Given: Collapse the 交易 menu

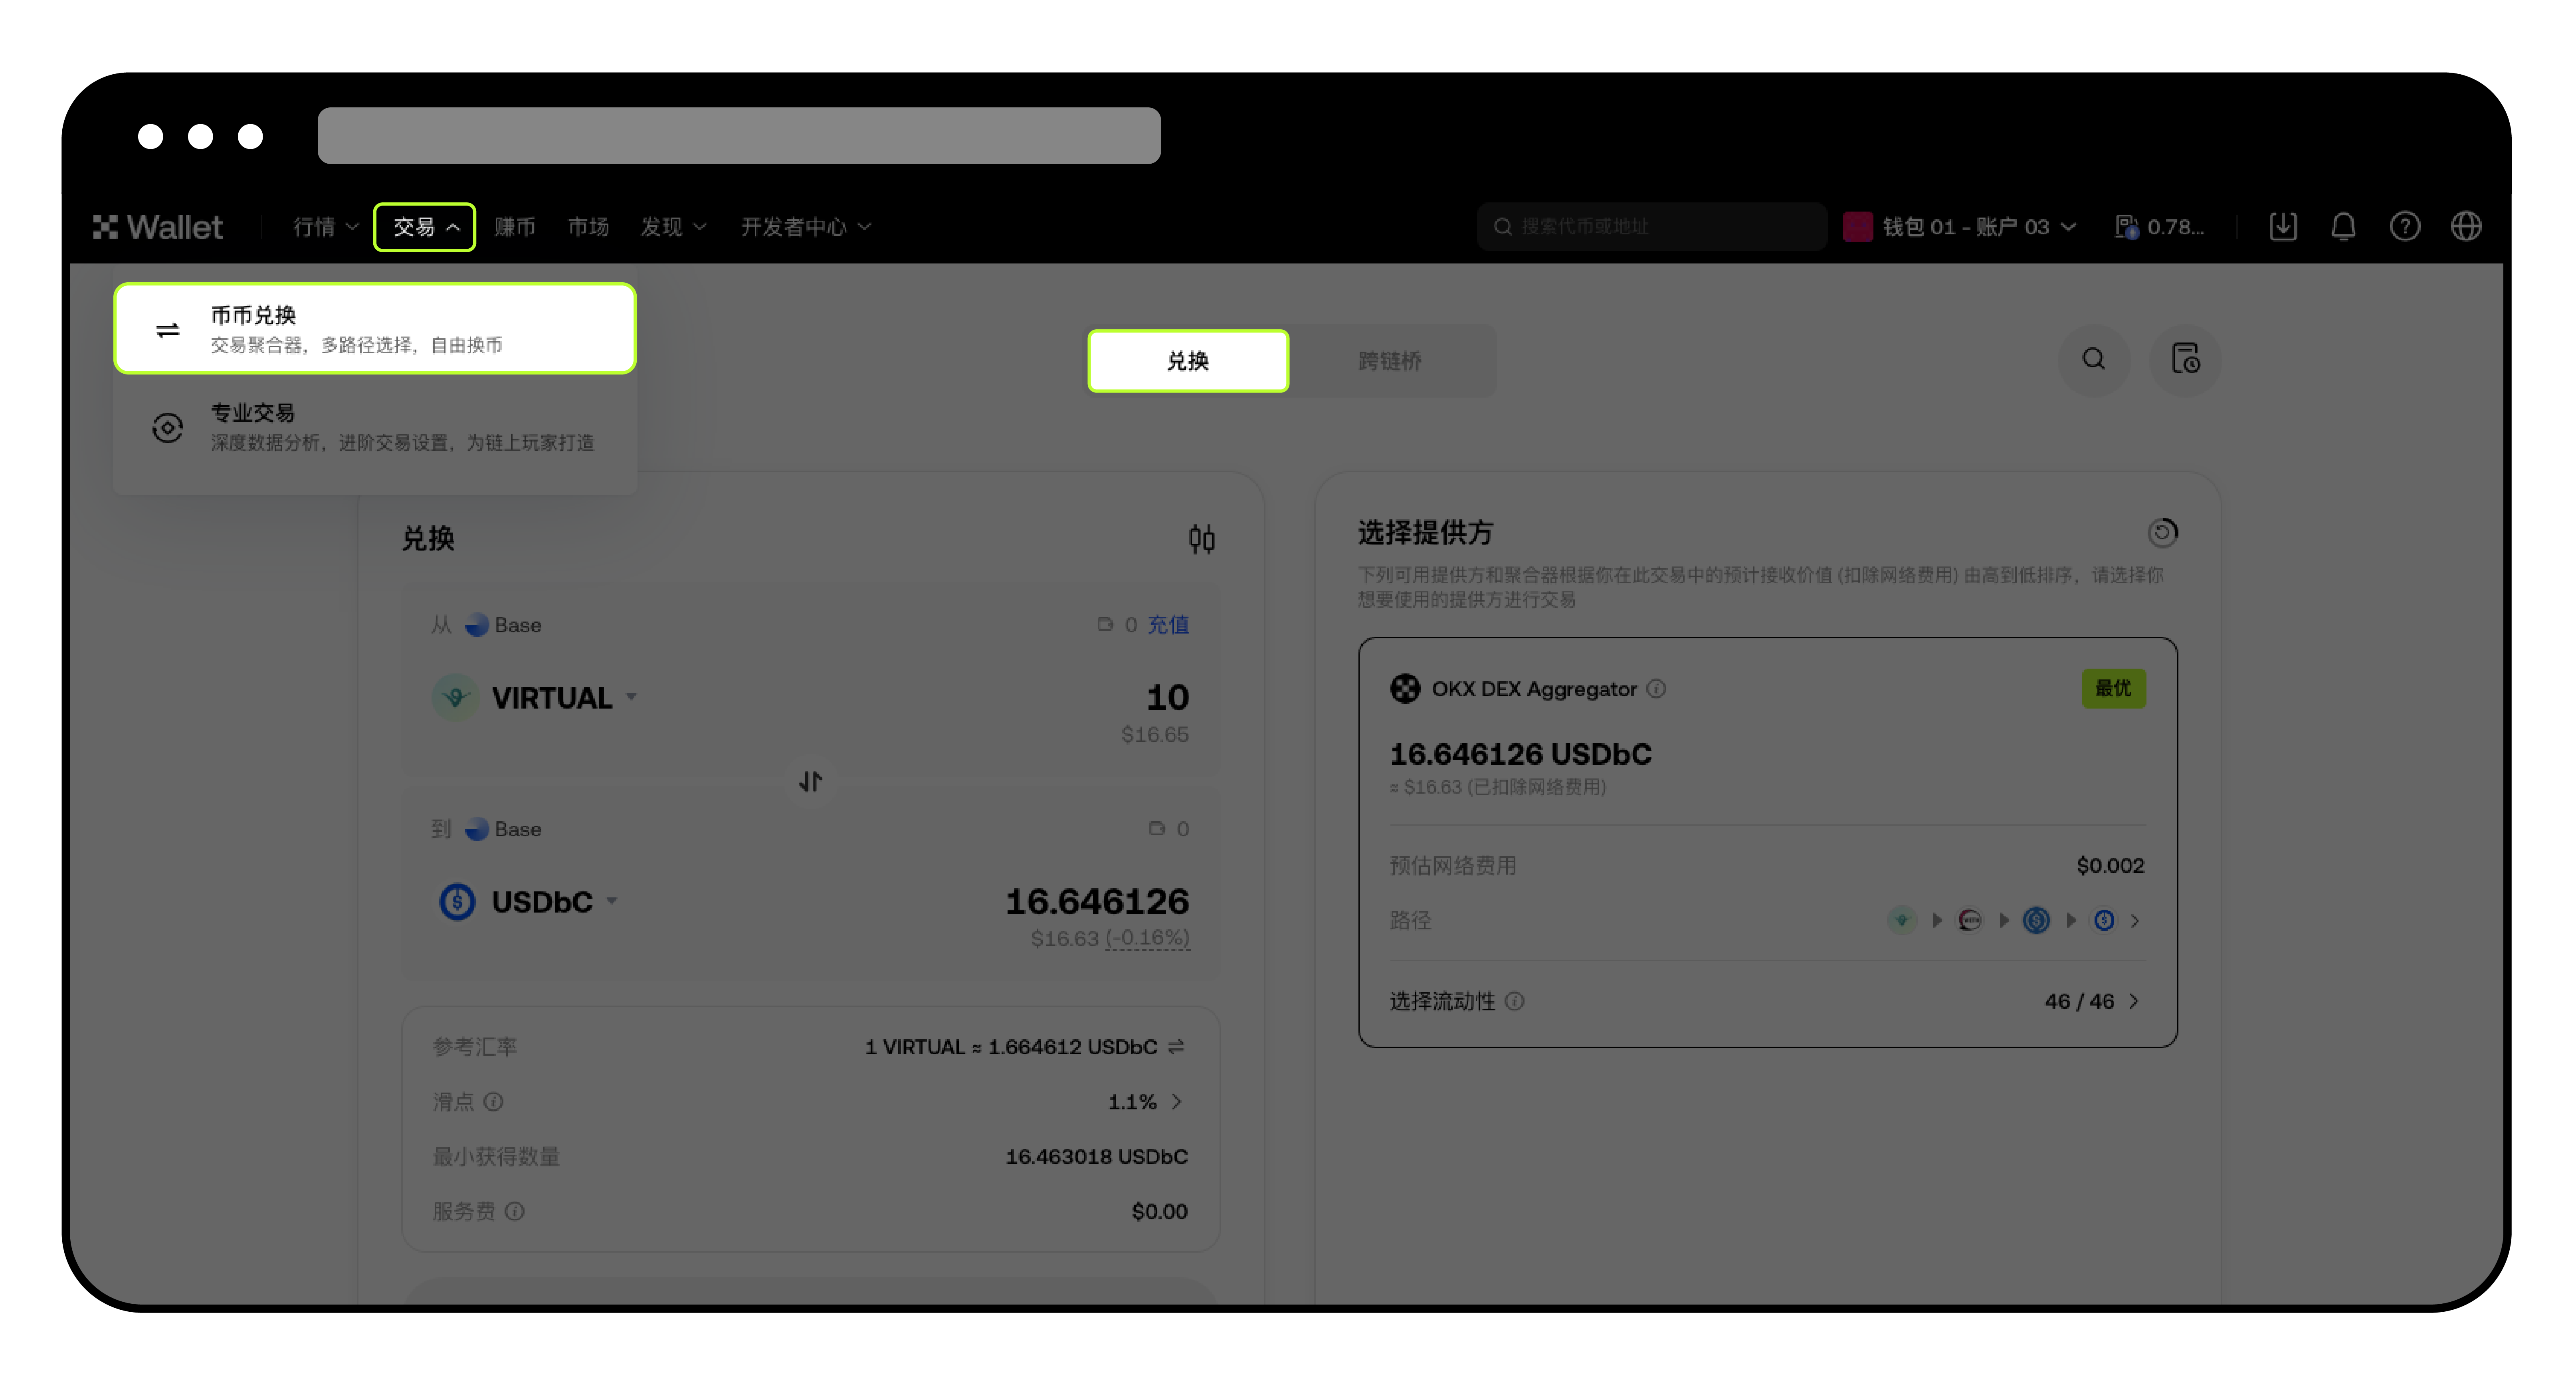Looking at the screenshot, I should pos(425,227).
